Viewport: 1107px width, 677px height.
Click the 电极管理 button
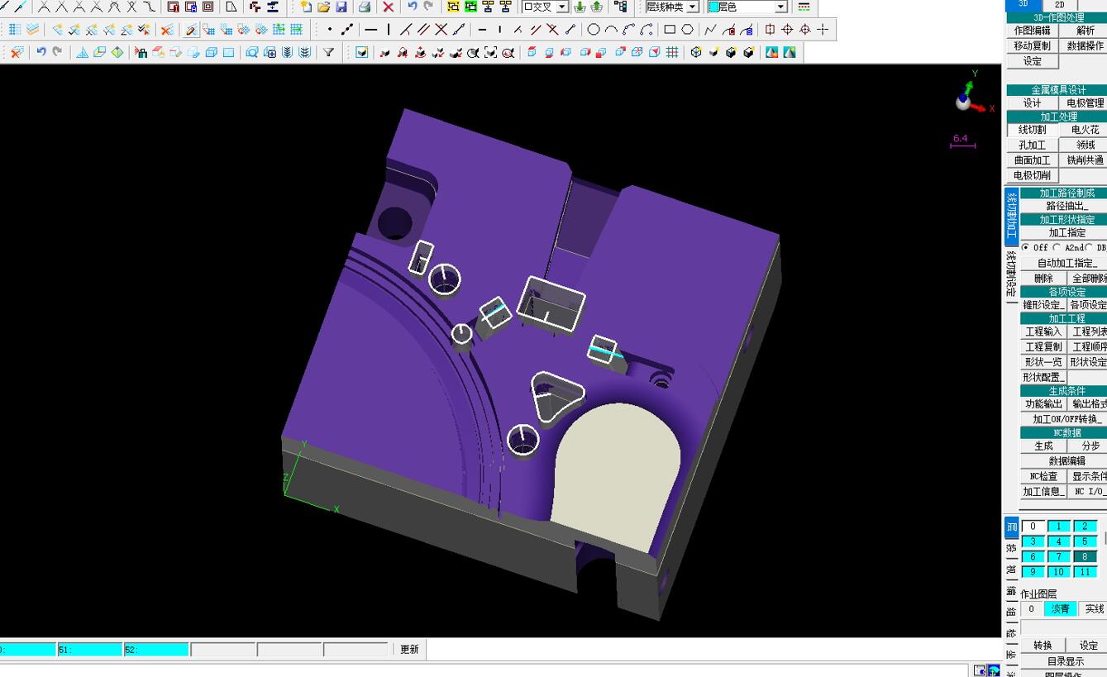click(1084, 103)
